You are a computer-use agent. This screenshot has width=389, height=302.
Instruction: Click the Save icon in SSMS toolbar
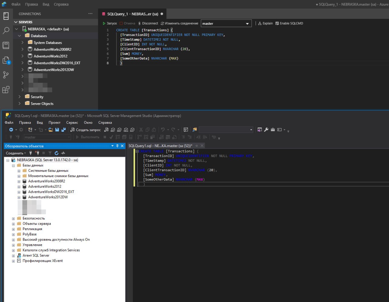57,130
